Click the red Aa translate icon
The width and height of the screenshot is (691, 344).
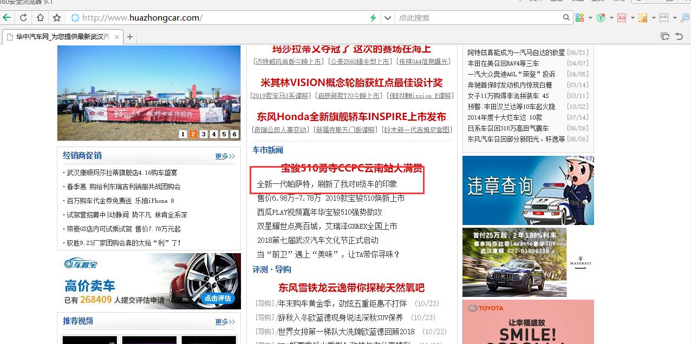(x=622, y=18)
